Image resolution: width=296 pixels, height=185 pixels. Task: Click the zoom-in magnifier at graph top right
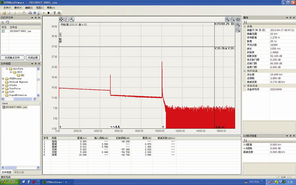(x=228, y=19)
